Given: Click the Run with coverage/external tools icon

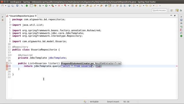Looking at the screenshot, I should click(x=53, y=6).
